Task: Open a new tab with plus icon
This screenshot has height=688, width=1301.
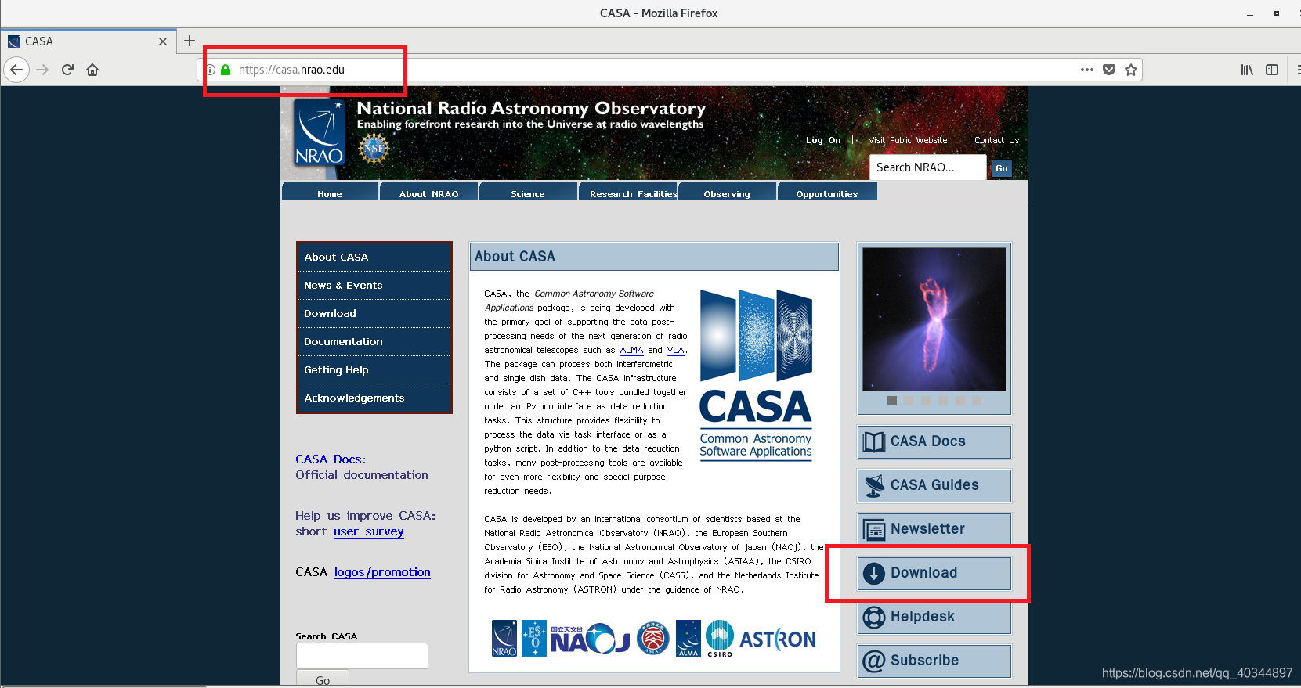Action: (x=190, y=41)
